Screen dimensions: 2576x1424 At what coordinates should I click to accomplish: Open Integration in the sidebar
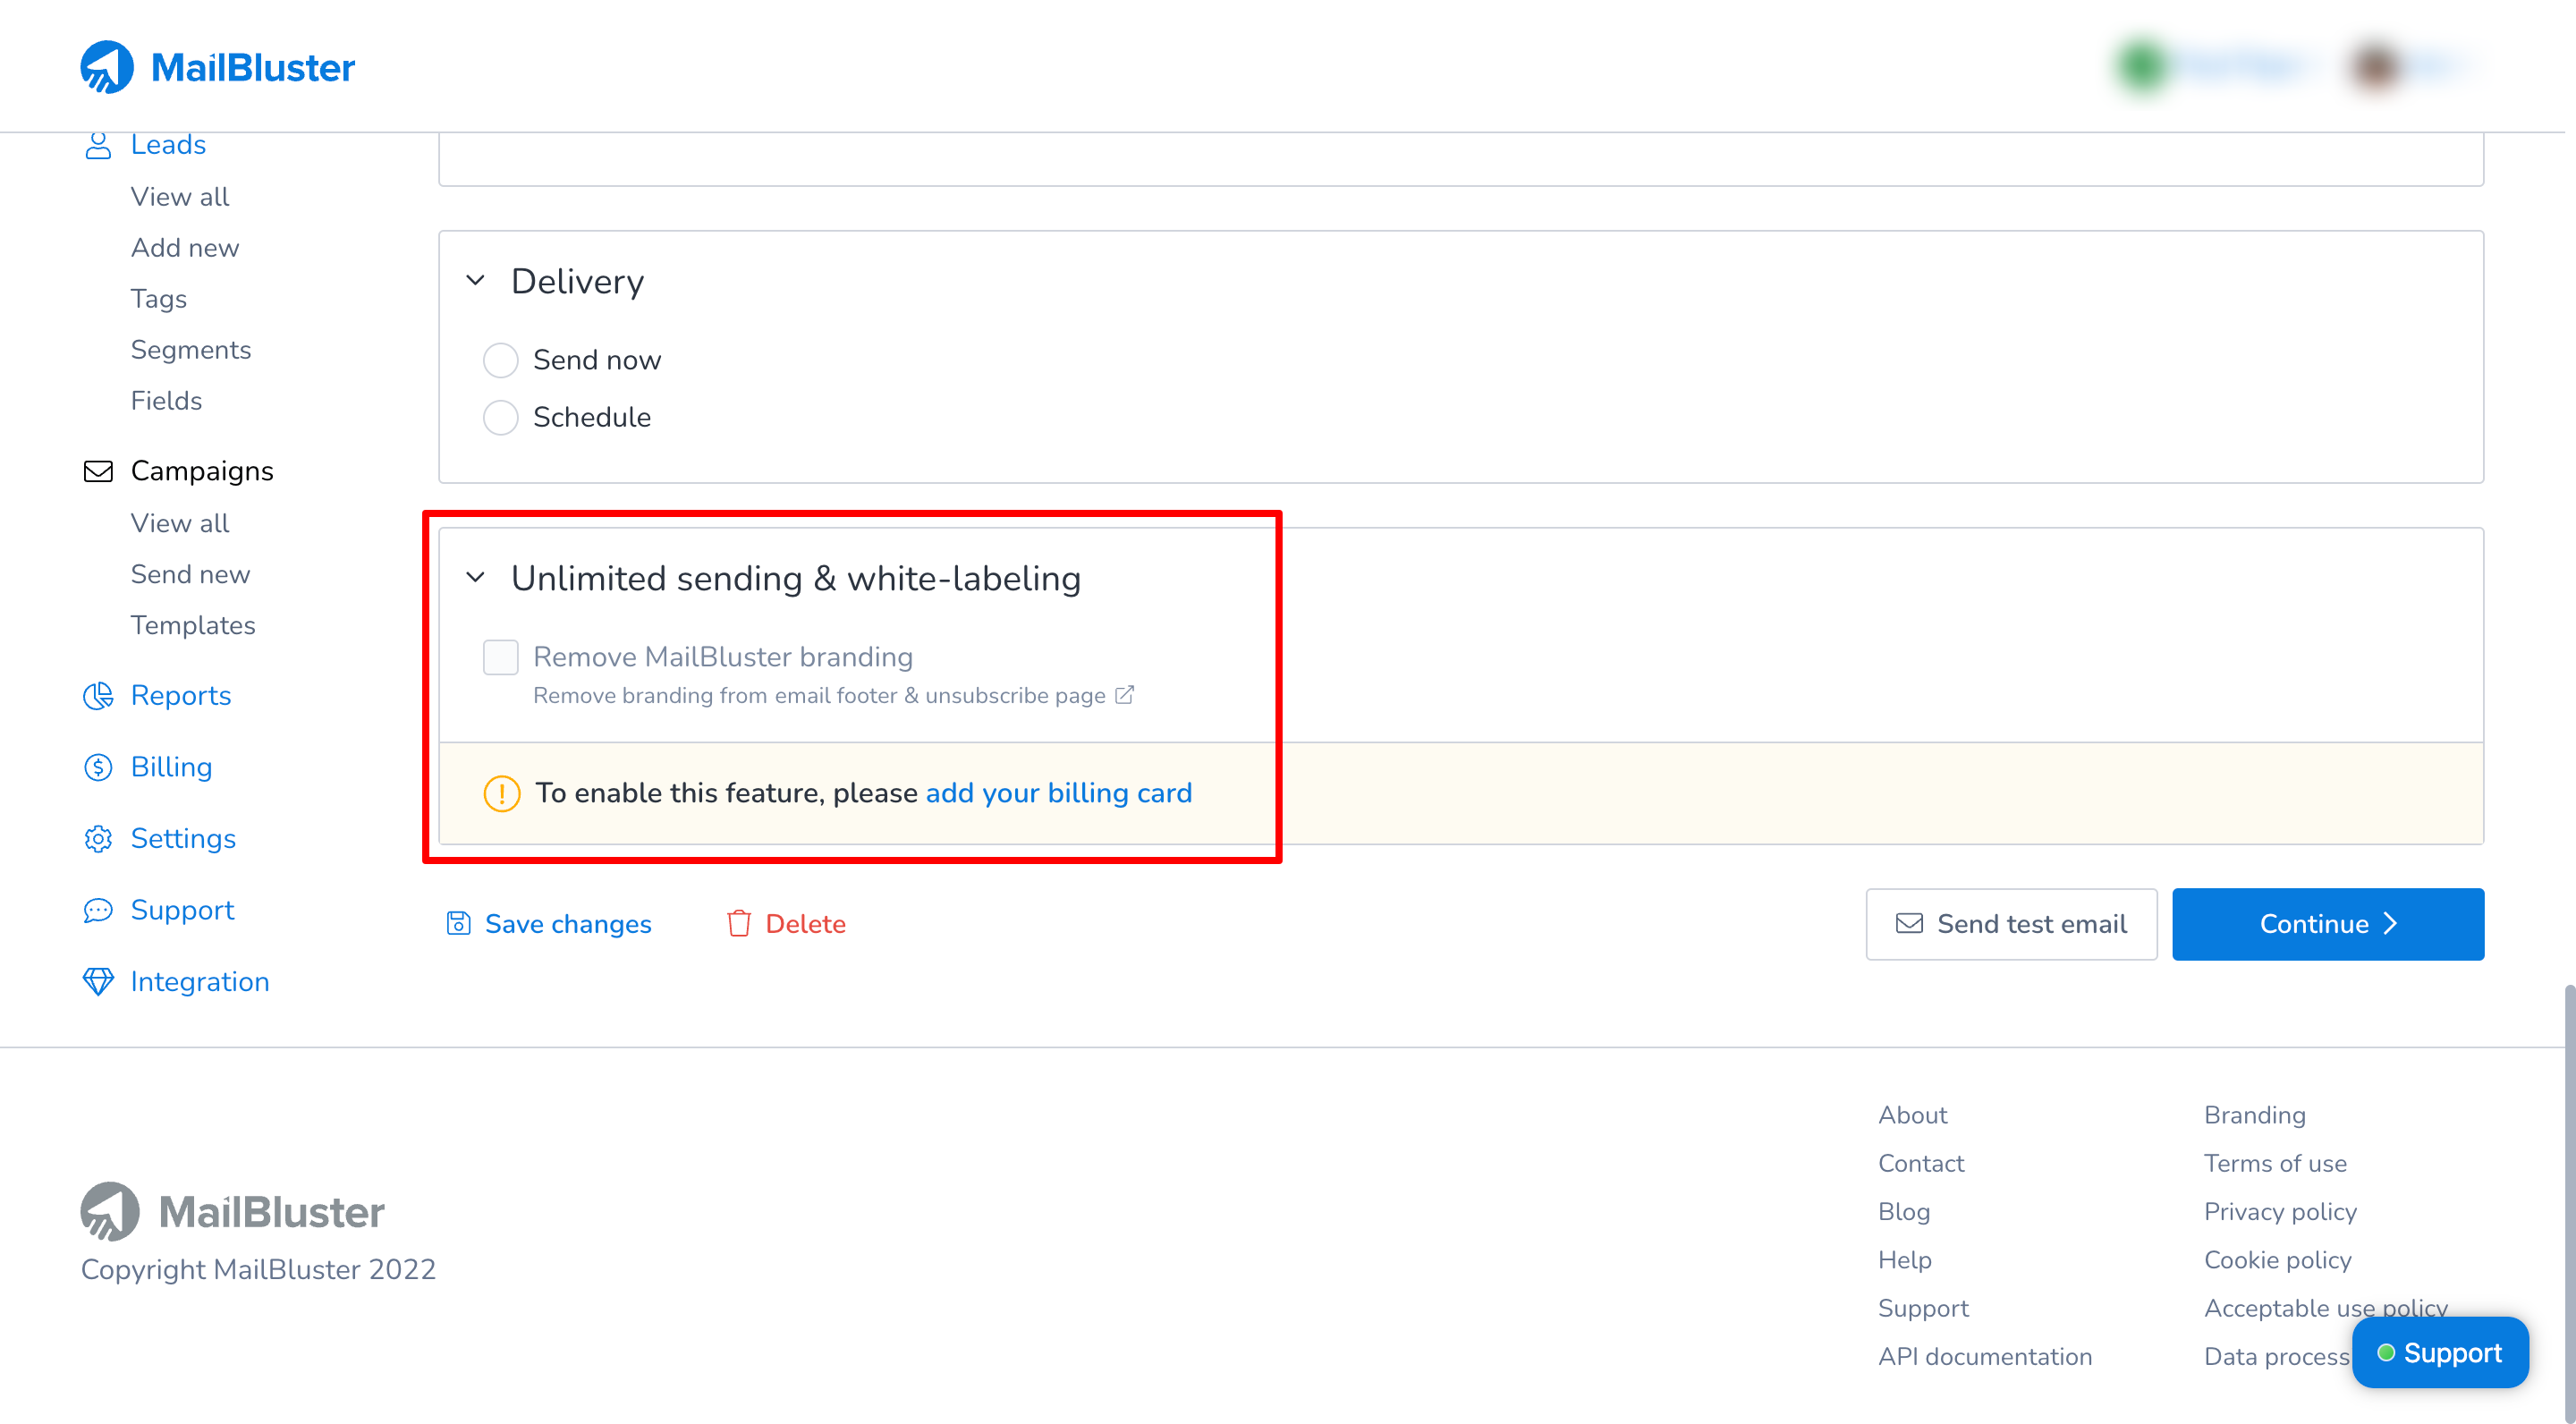(200, 982)
